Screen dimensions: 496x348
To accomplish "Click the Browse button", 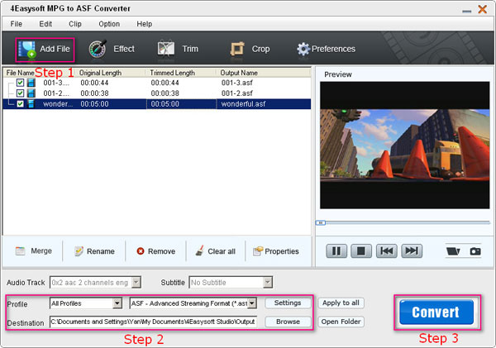I will pos(288,322).
